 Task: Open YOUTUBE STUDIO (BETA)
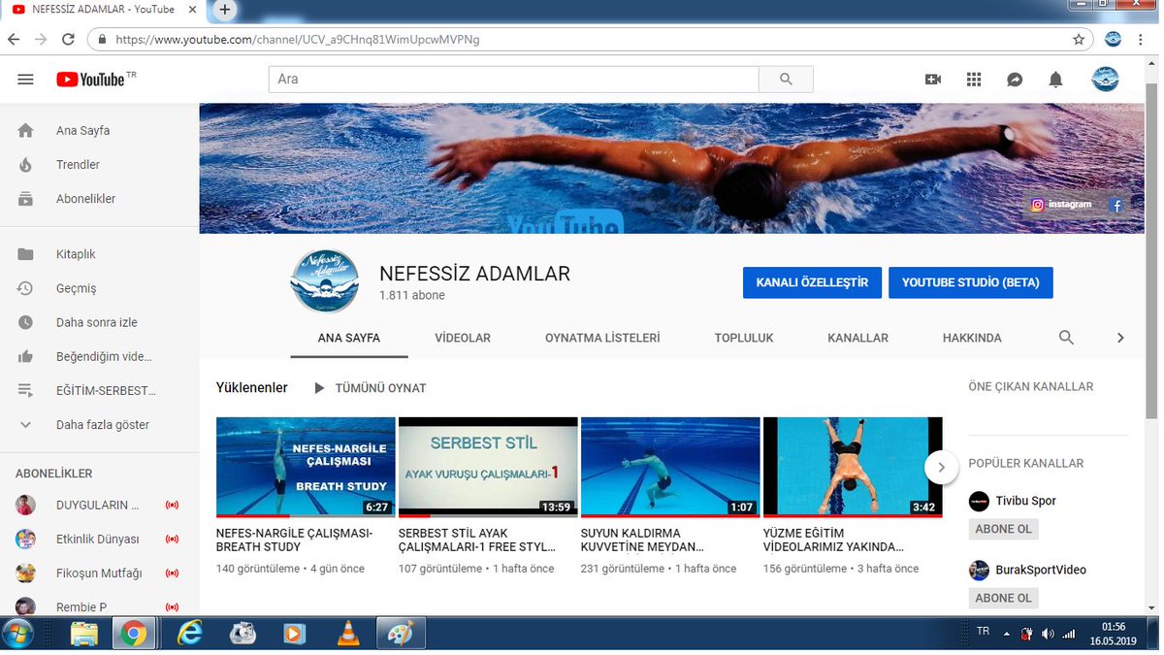tap(970, 282)
